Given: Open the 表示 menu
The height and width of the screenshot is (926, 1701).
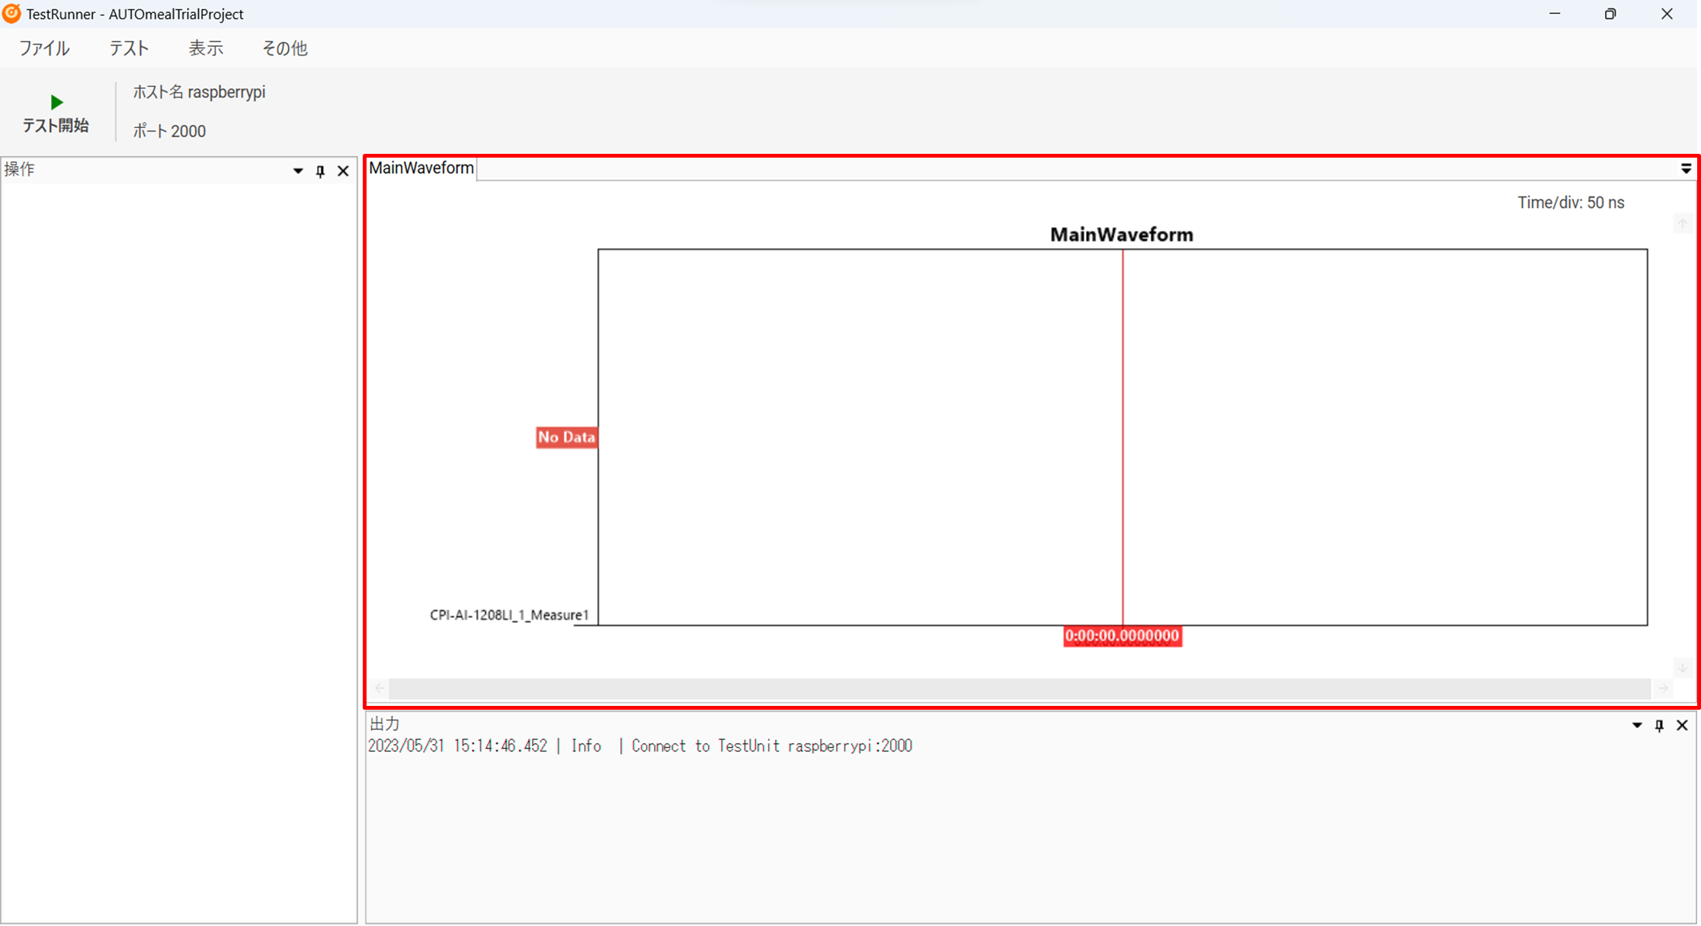Looking at the screenshot, I should [x=206, y=48].
